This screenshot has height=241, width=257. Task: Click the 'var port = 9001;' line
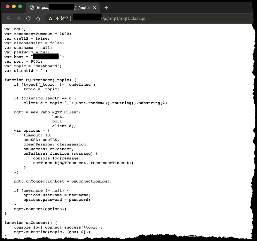(23, 61)
